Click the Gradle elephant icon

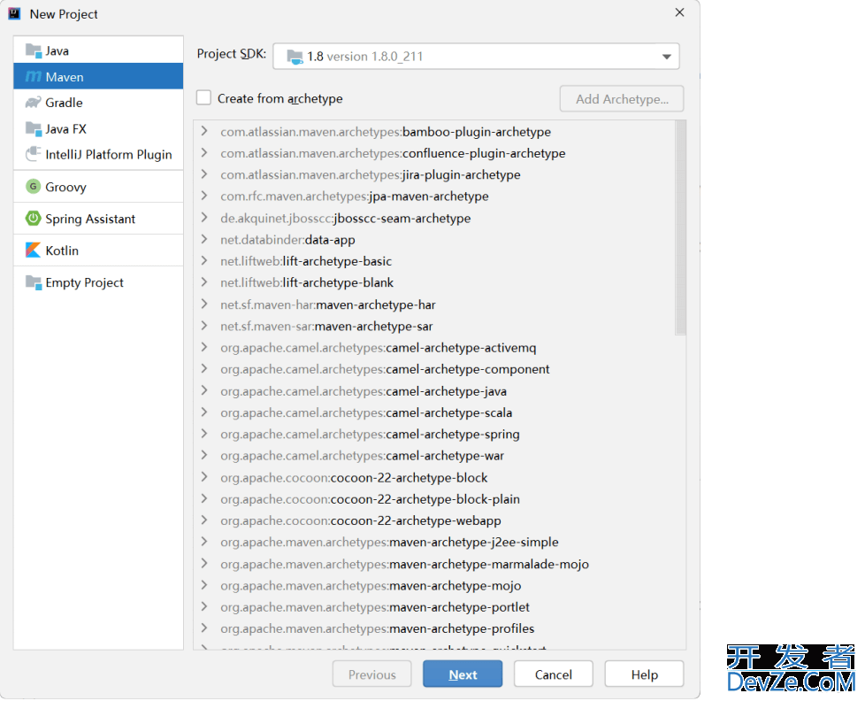(x=33, y=103)
